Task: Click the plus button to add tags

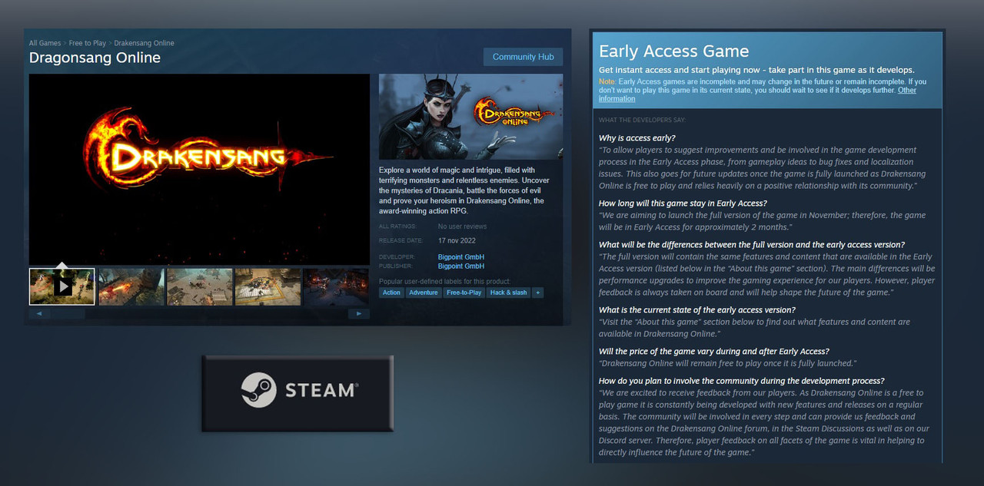Action: click(538, 293)
